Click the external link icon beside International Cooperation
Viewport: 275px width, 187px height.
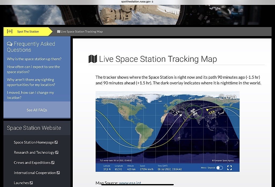(x=58, y=173)
